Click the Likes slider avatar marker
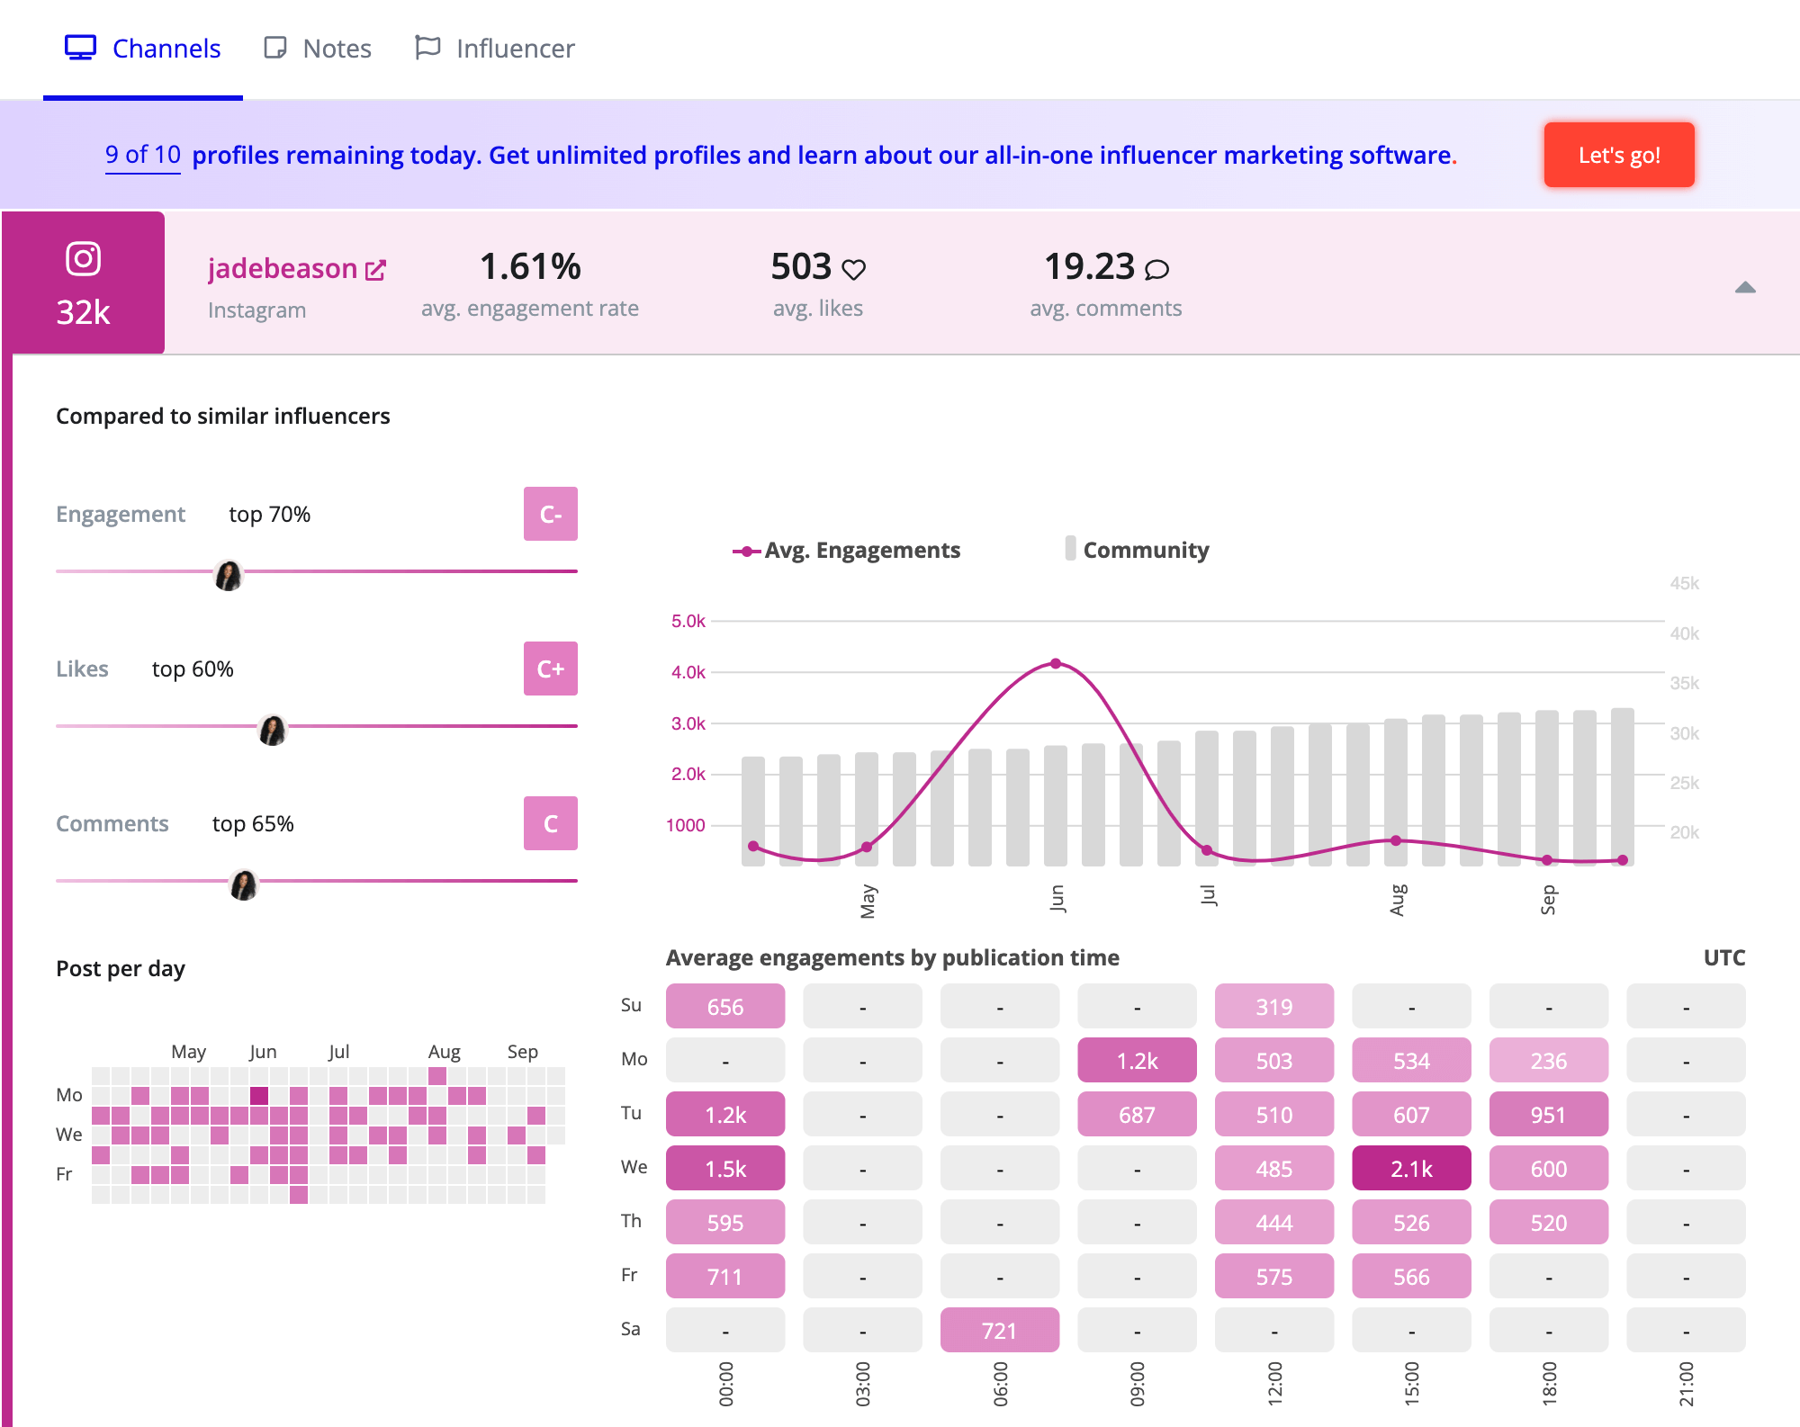Image resolution: width=1800 pixels, height=1427 pixels. tap(272, 730)
